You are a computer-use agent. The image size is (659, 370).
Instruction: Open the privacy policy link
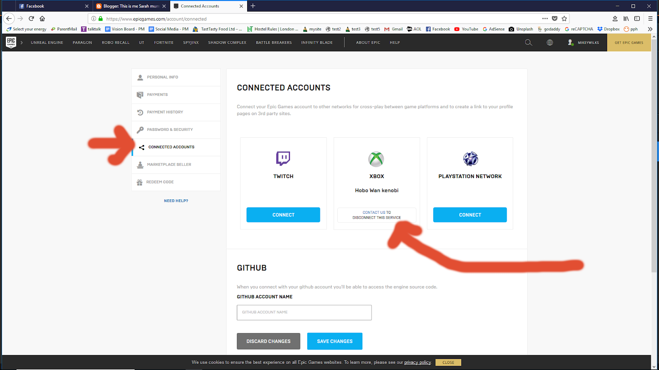tap(418, 362)
